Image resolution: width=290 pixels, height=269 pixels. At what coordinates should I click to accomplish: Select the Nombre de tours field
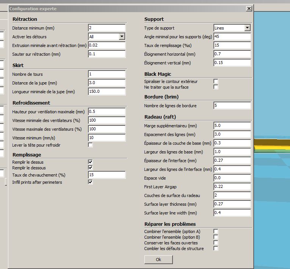tap(107, 74)
